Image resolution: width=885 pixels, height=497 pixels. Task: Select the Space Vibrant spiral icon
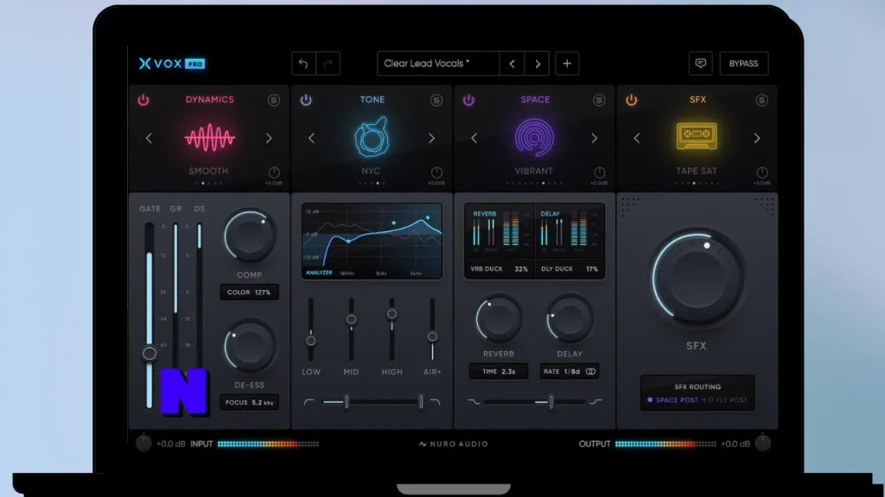(x=534, y=137)
